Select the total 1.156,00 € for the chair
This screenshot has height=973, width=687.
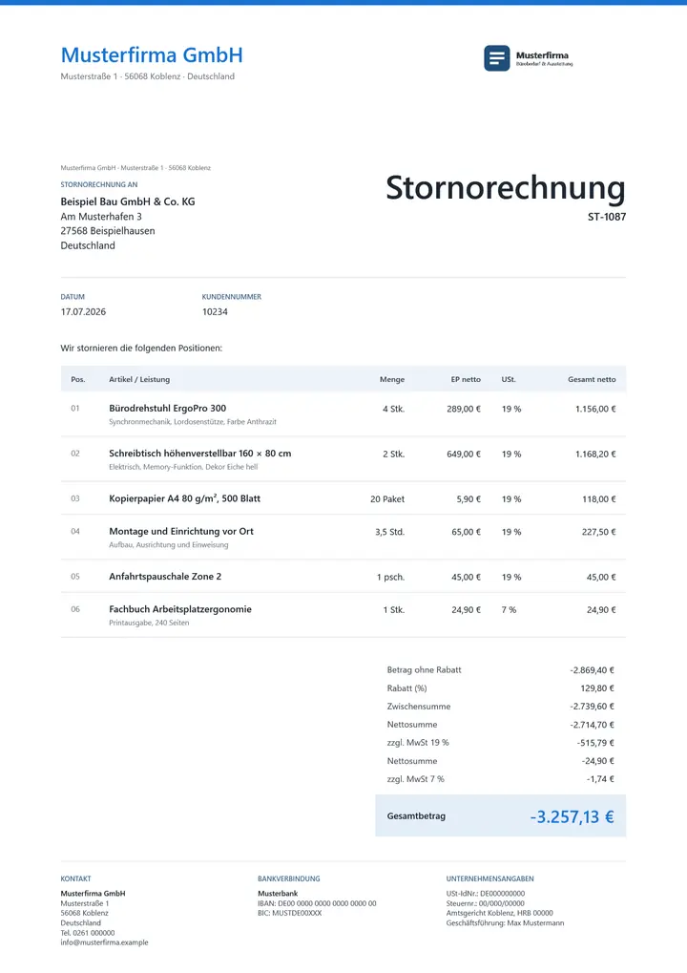point(595,409)
